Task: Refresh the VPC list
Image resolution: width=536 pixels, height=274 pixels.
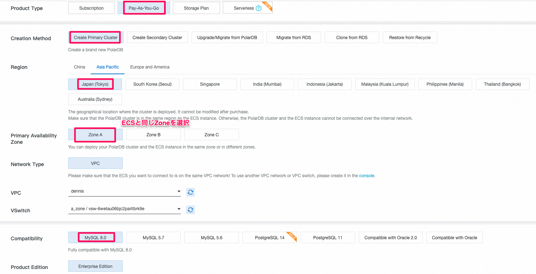Action: click(191, 192)
